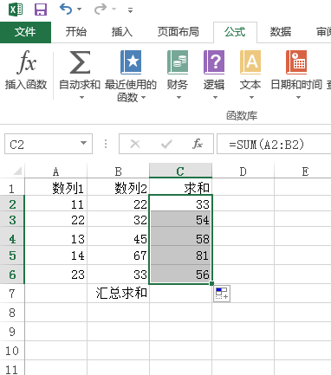Click cell B3 with value 32
331x375 pixels.
click(119, 219)
